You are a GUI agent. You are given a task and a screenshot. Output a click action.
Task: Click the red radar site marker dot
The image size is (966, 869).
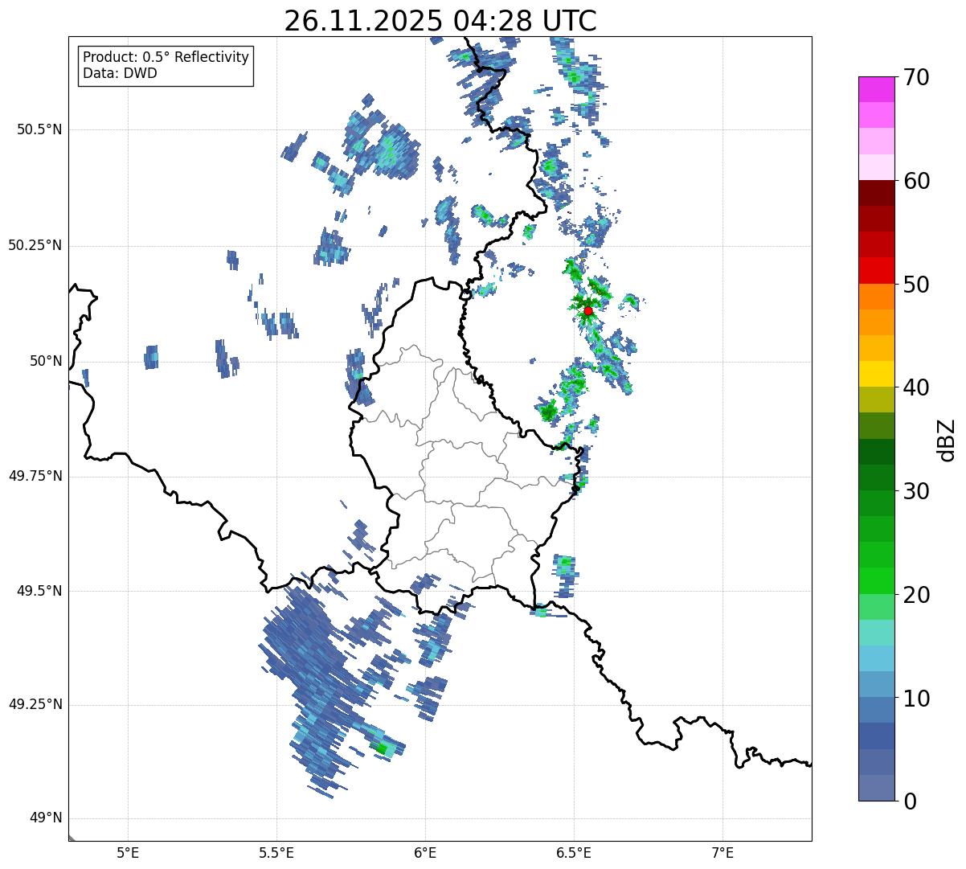pyautogui.click(x=588, y=310)
